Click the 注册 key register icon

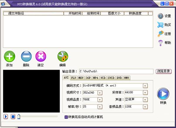point(160,34)
